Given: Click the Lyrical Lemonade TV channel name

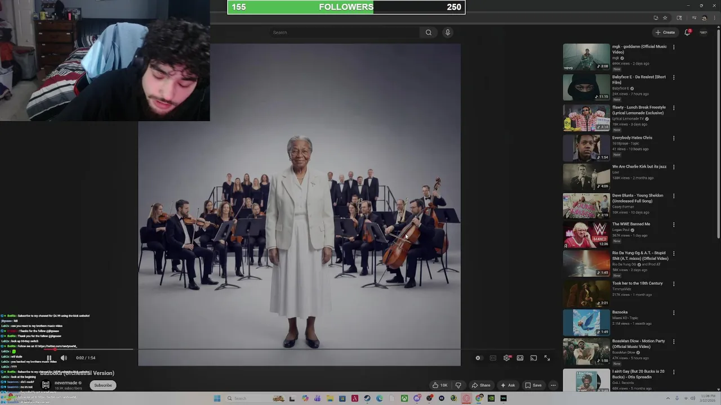Looking at the screenshot, I should (627, 119).
